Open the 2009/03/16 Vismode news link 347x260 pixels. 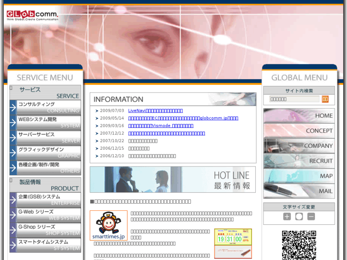click(x=161, y=125)
